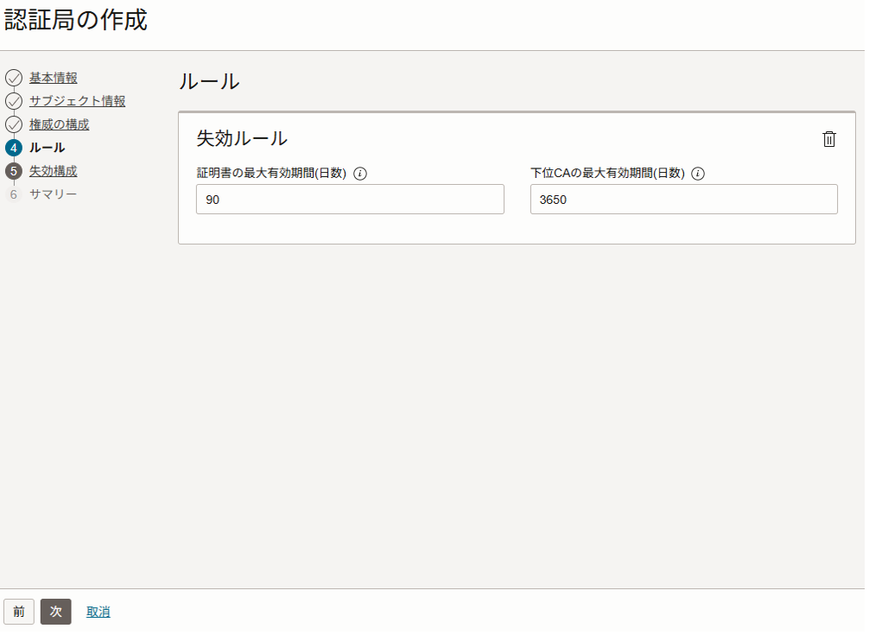869x635 pixels.
Task: Click the checkmark circle for サブジェクト情報 step
Action: [x=13, y=101]
